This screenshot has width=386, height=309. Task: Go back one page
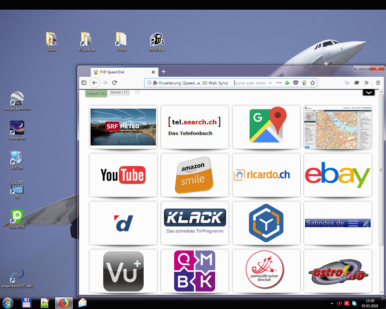click(x=95, y=83)
